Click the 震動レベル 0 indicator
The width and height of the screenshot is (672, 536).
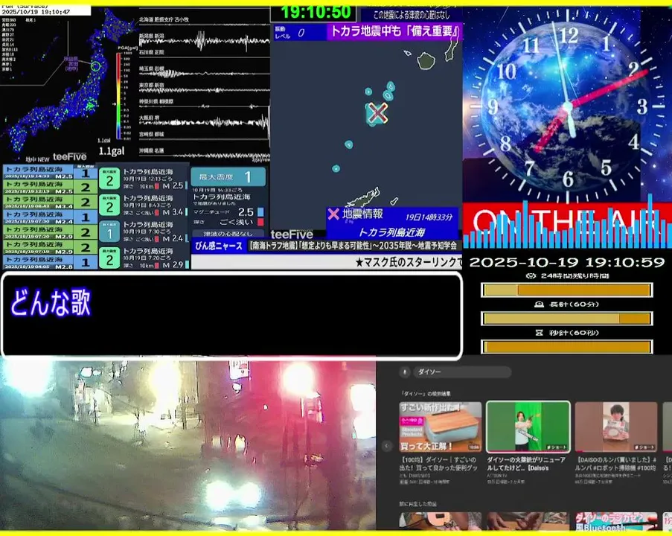[x=299, y=33]
